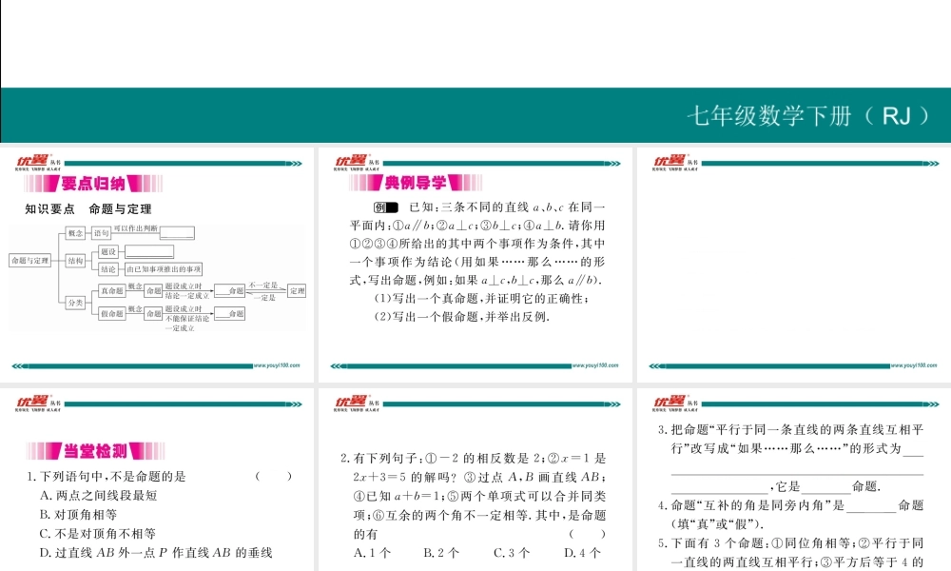Viewport: 951px width, 571px height.
Task: Click the 定理 box at diagram end
Action: click(x=297, y=290)
